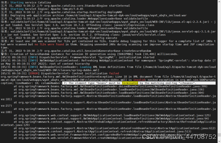Click the scrollbar up arrow
This screenshot has width=221, height=143.
tap(219, 1)
